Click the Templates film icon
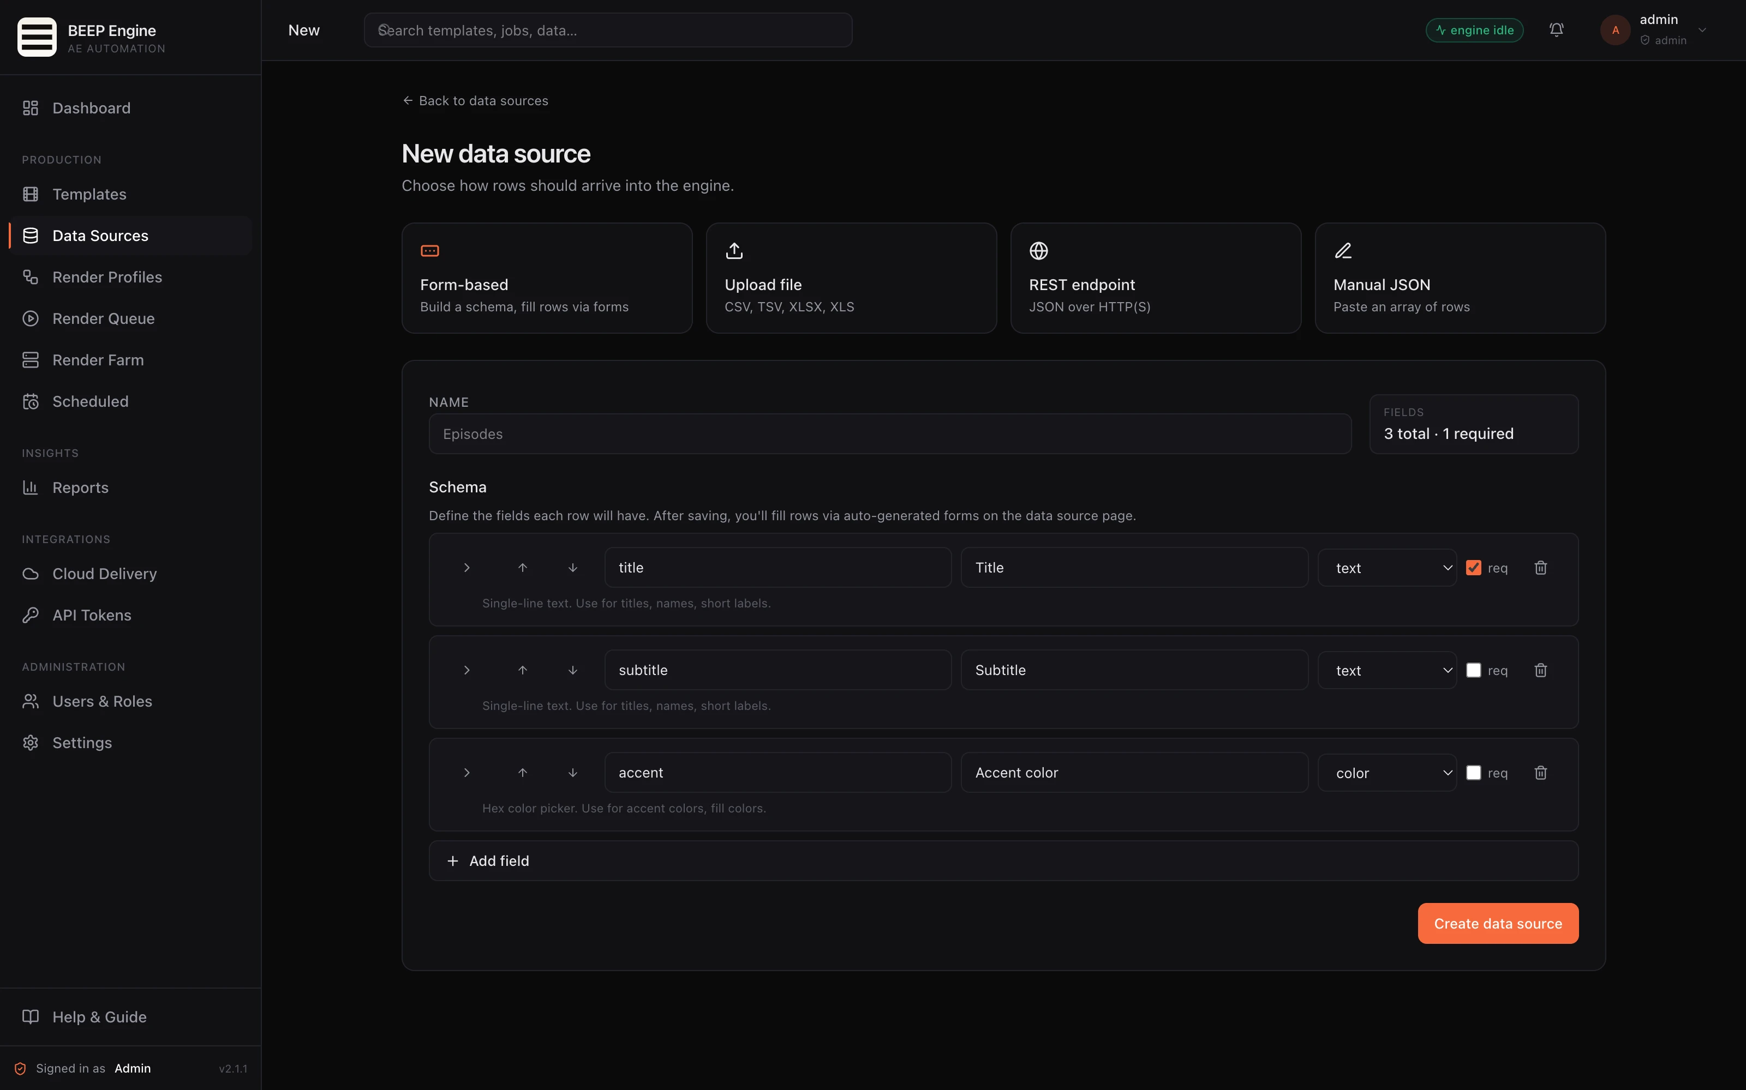This screenshot has height=1090, width=1746. (31, 194)
